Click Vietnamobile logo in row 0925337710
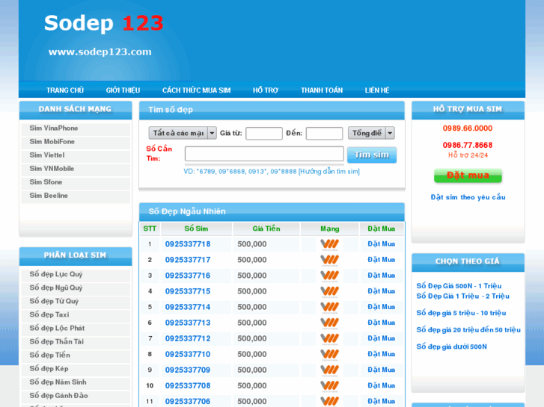Screen dimensions: 544x407 click(329, 355)
